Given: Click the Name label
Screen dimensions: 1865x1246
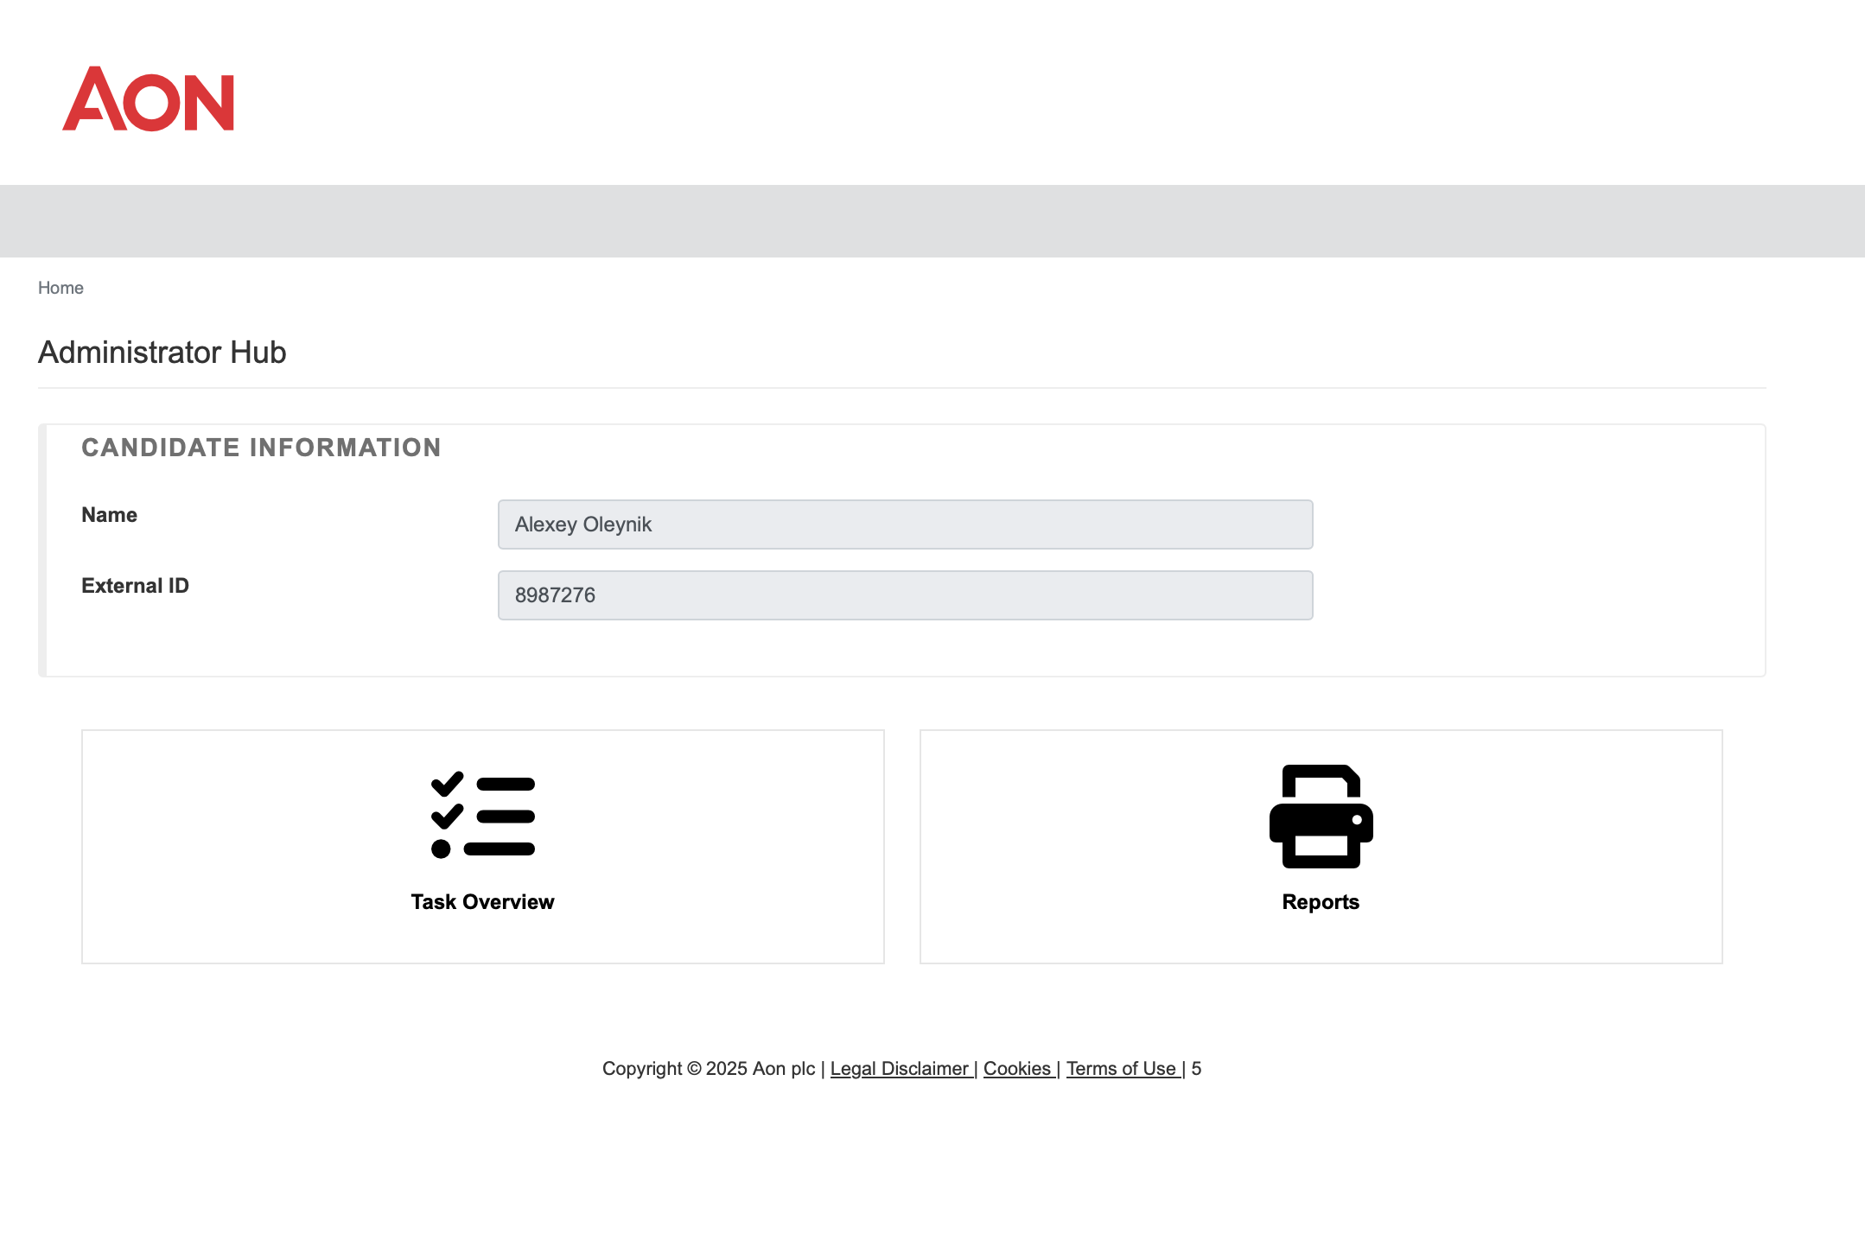Looking at the screenshot, I should (x=109, y=515).
